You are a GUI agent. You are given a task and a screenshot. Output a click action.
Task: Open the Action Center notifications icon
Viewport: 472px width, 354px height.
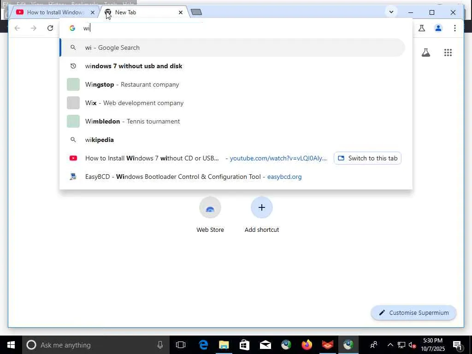coord(457,345)
